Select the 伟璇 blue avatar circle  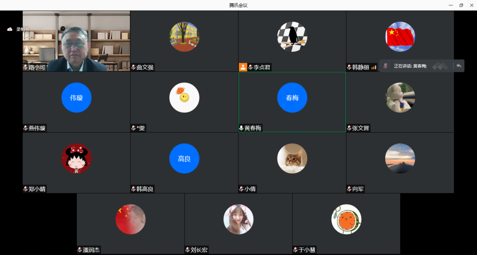[x=77, y=98]
